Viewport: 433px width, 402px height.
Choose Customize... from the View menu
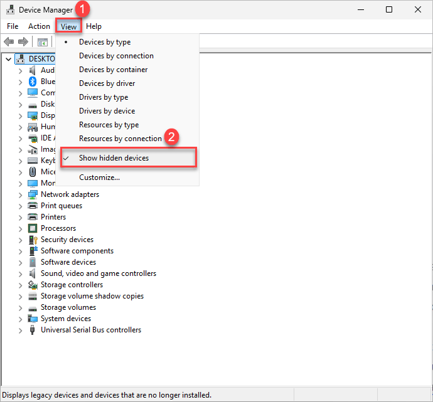coord(99,177)
